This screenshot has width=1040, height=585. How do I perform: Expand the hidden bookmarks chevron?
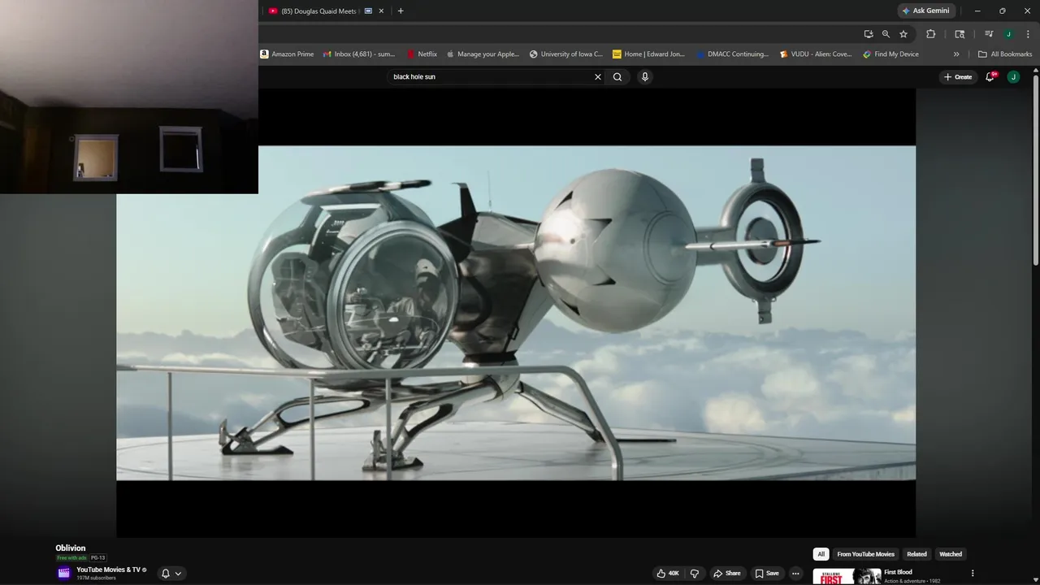click(956, 54)
